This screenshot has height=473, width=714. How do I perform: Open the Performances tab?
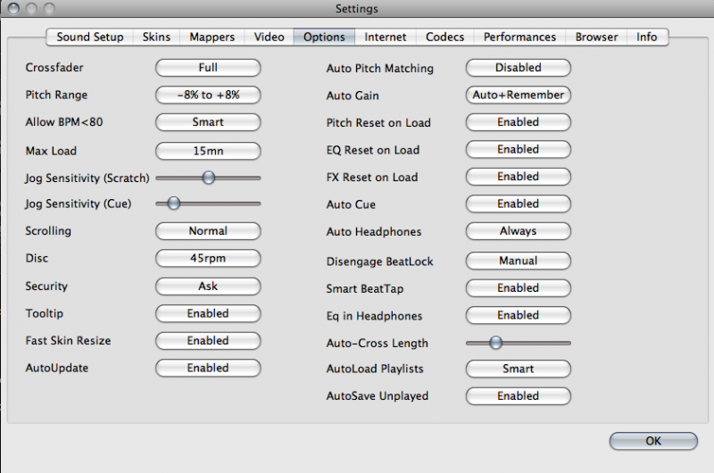click(519, 37)
